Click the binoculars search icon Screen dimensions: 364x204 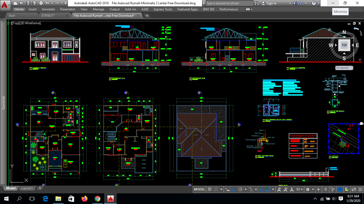click(257, 3)
